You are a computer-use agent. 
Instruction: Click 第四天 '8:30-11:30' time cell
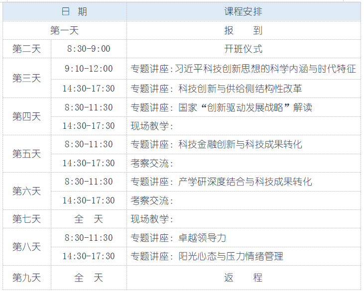pyautogui.click(x=89, y=107)
